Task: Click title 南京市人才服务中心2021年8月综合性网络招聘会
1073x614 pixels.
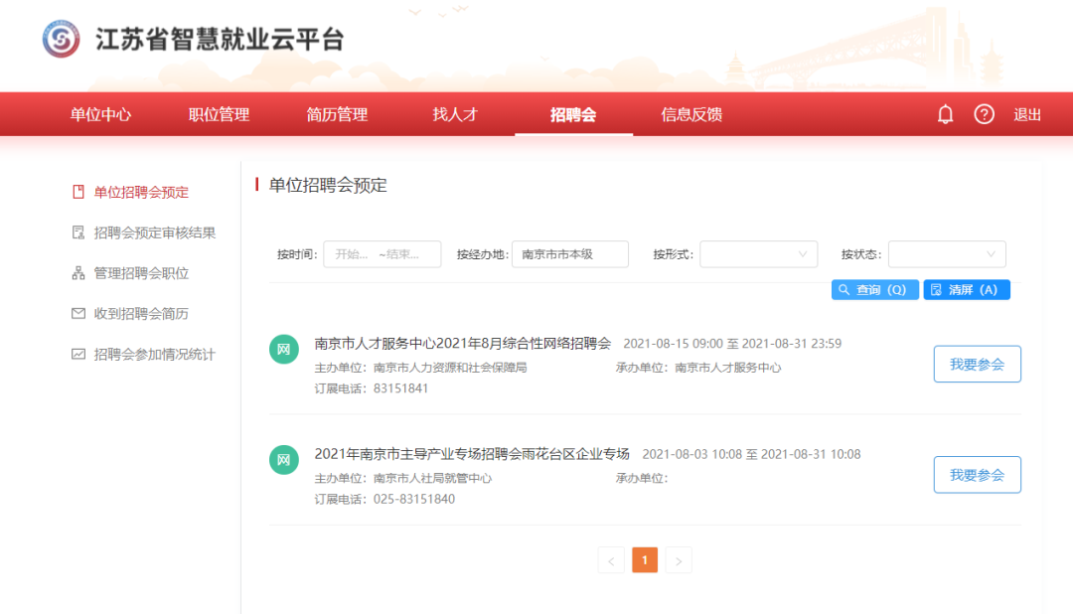Action: [463, 343]
